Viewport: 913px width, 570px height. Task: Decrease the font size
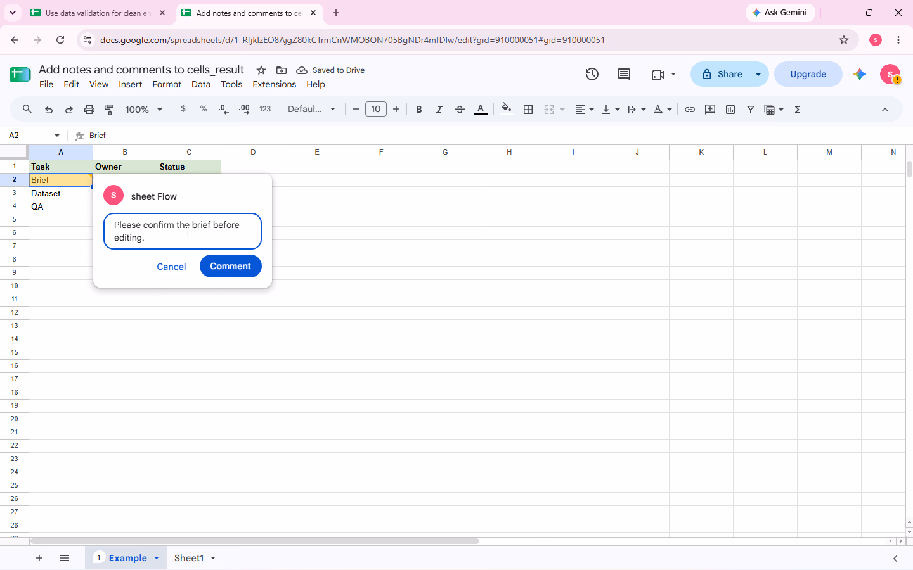(x=356, y=109)
